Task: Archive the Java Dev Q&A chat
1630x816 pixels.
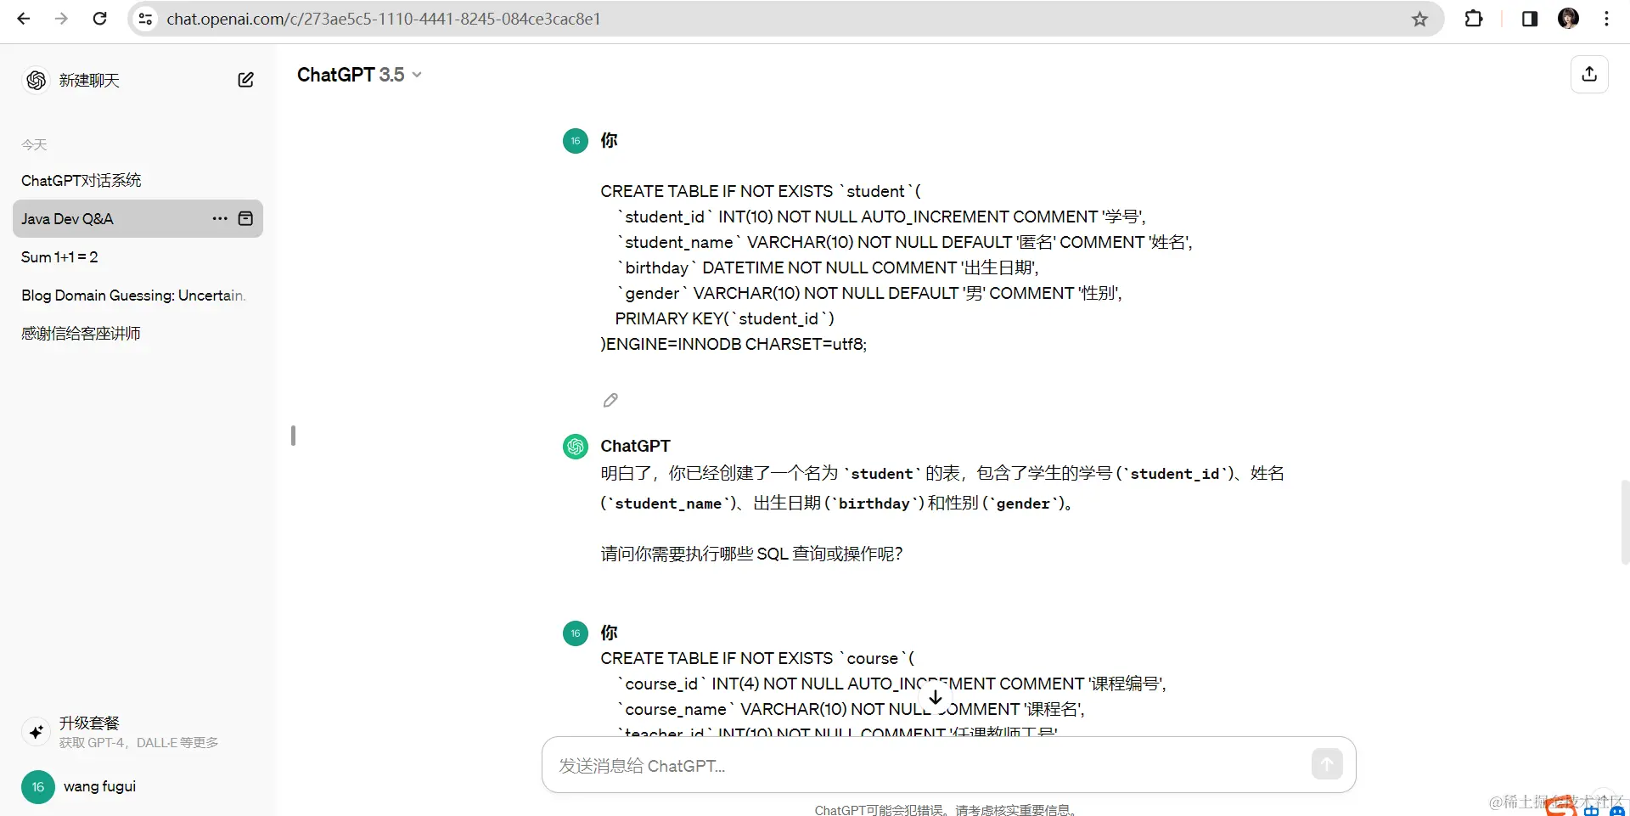Action: coord(245,218)
